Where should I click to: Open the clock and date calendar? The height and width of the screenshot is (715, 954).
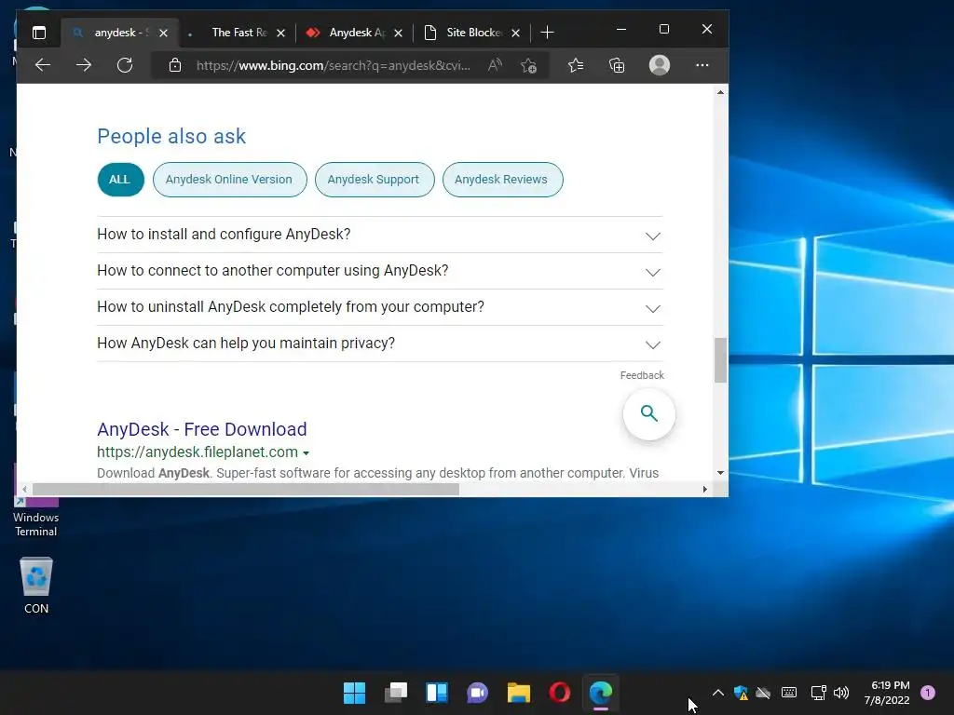[887, 693]
